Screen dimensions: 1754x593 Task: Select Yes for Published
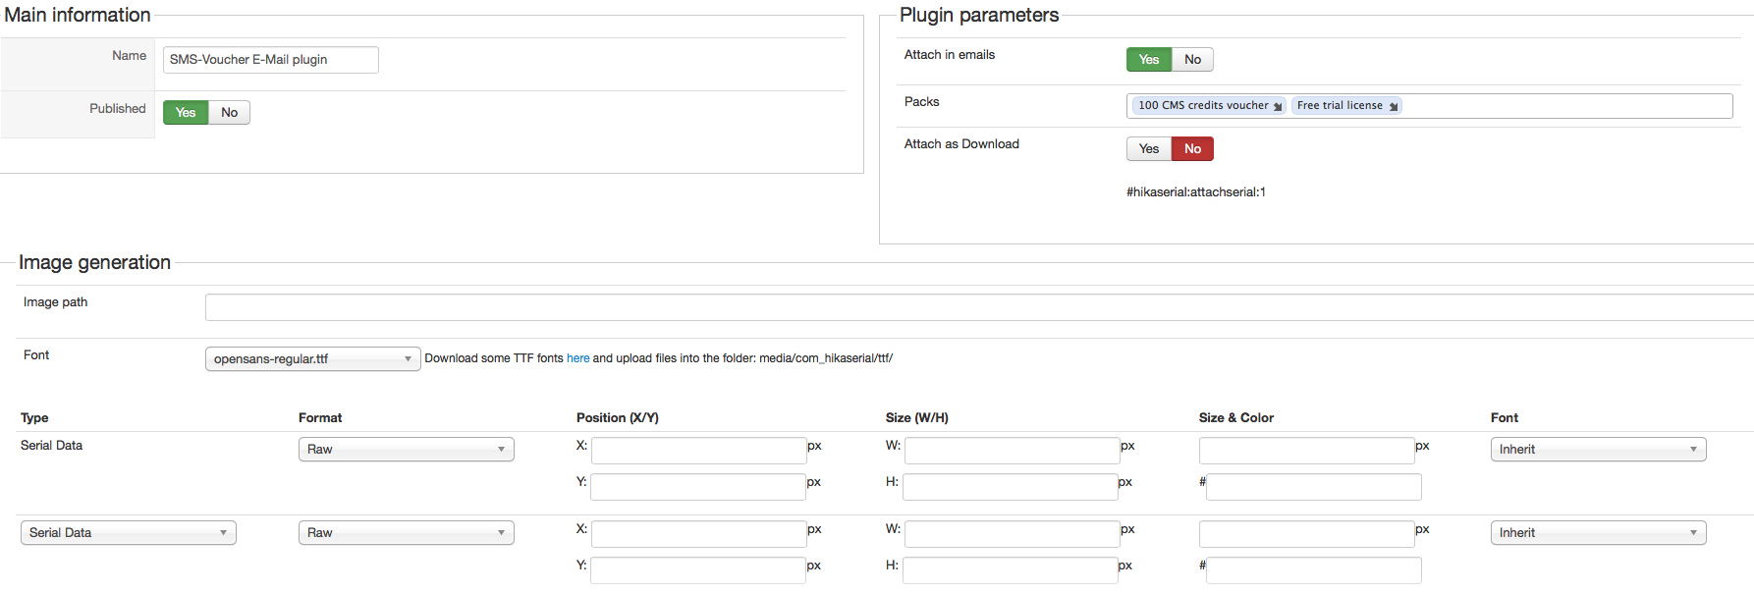pyautogui.click(x=186, y=113)
